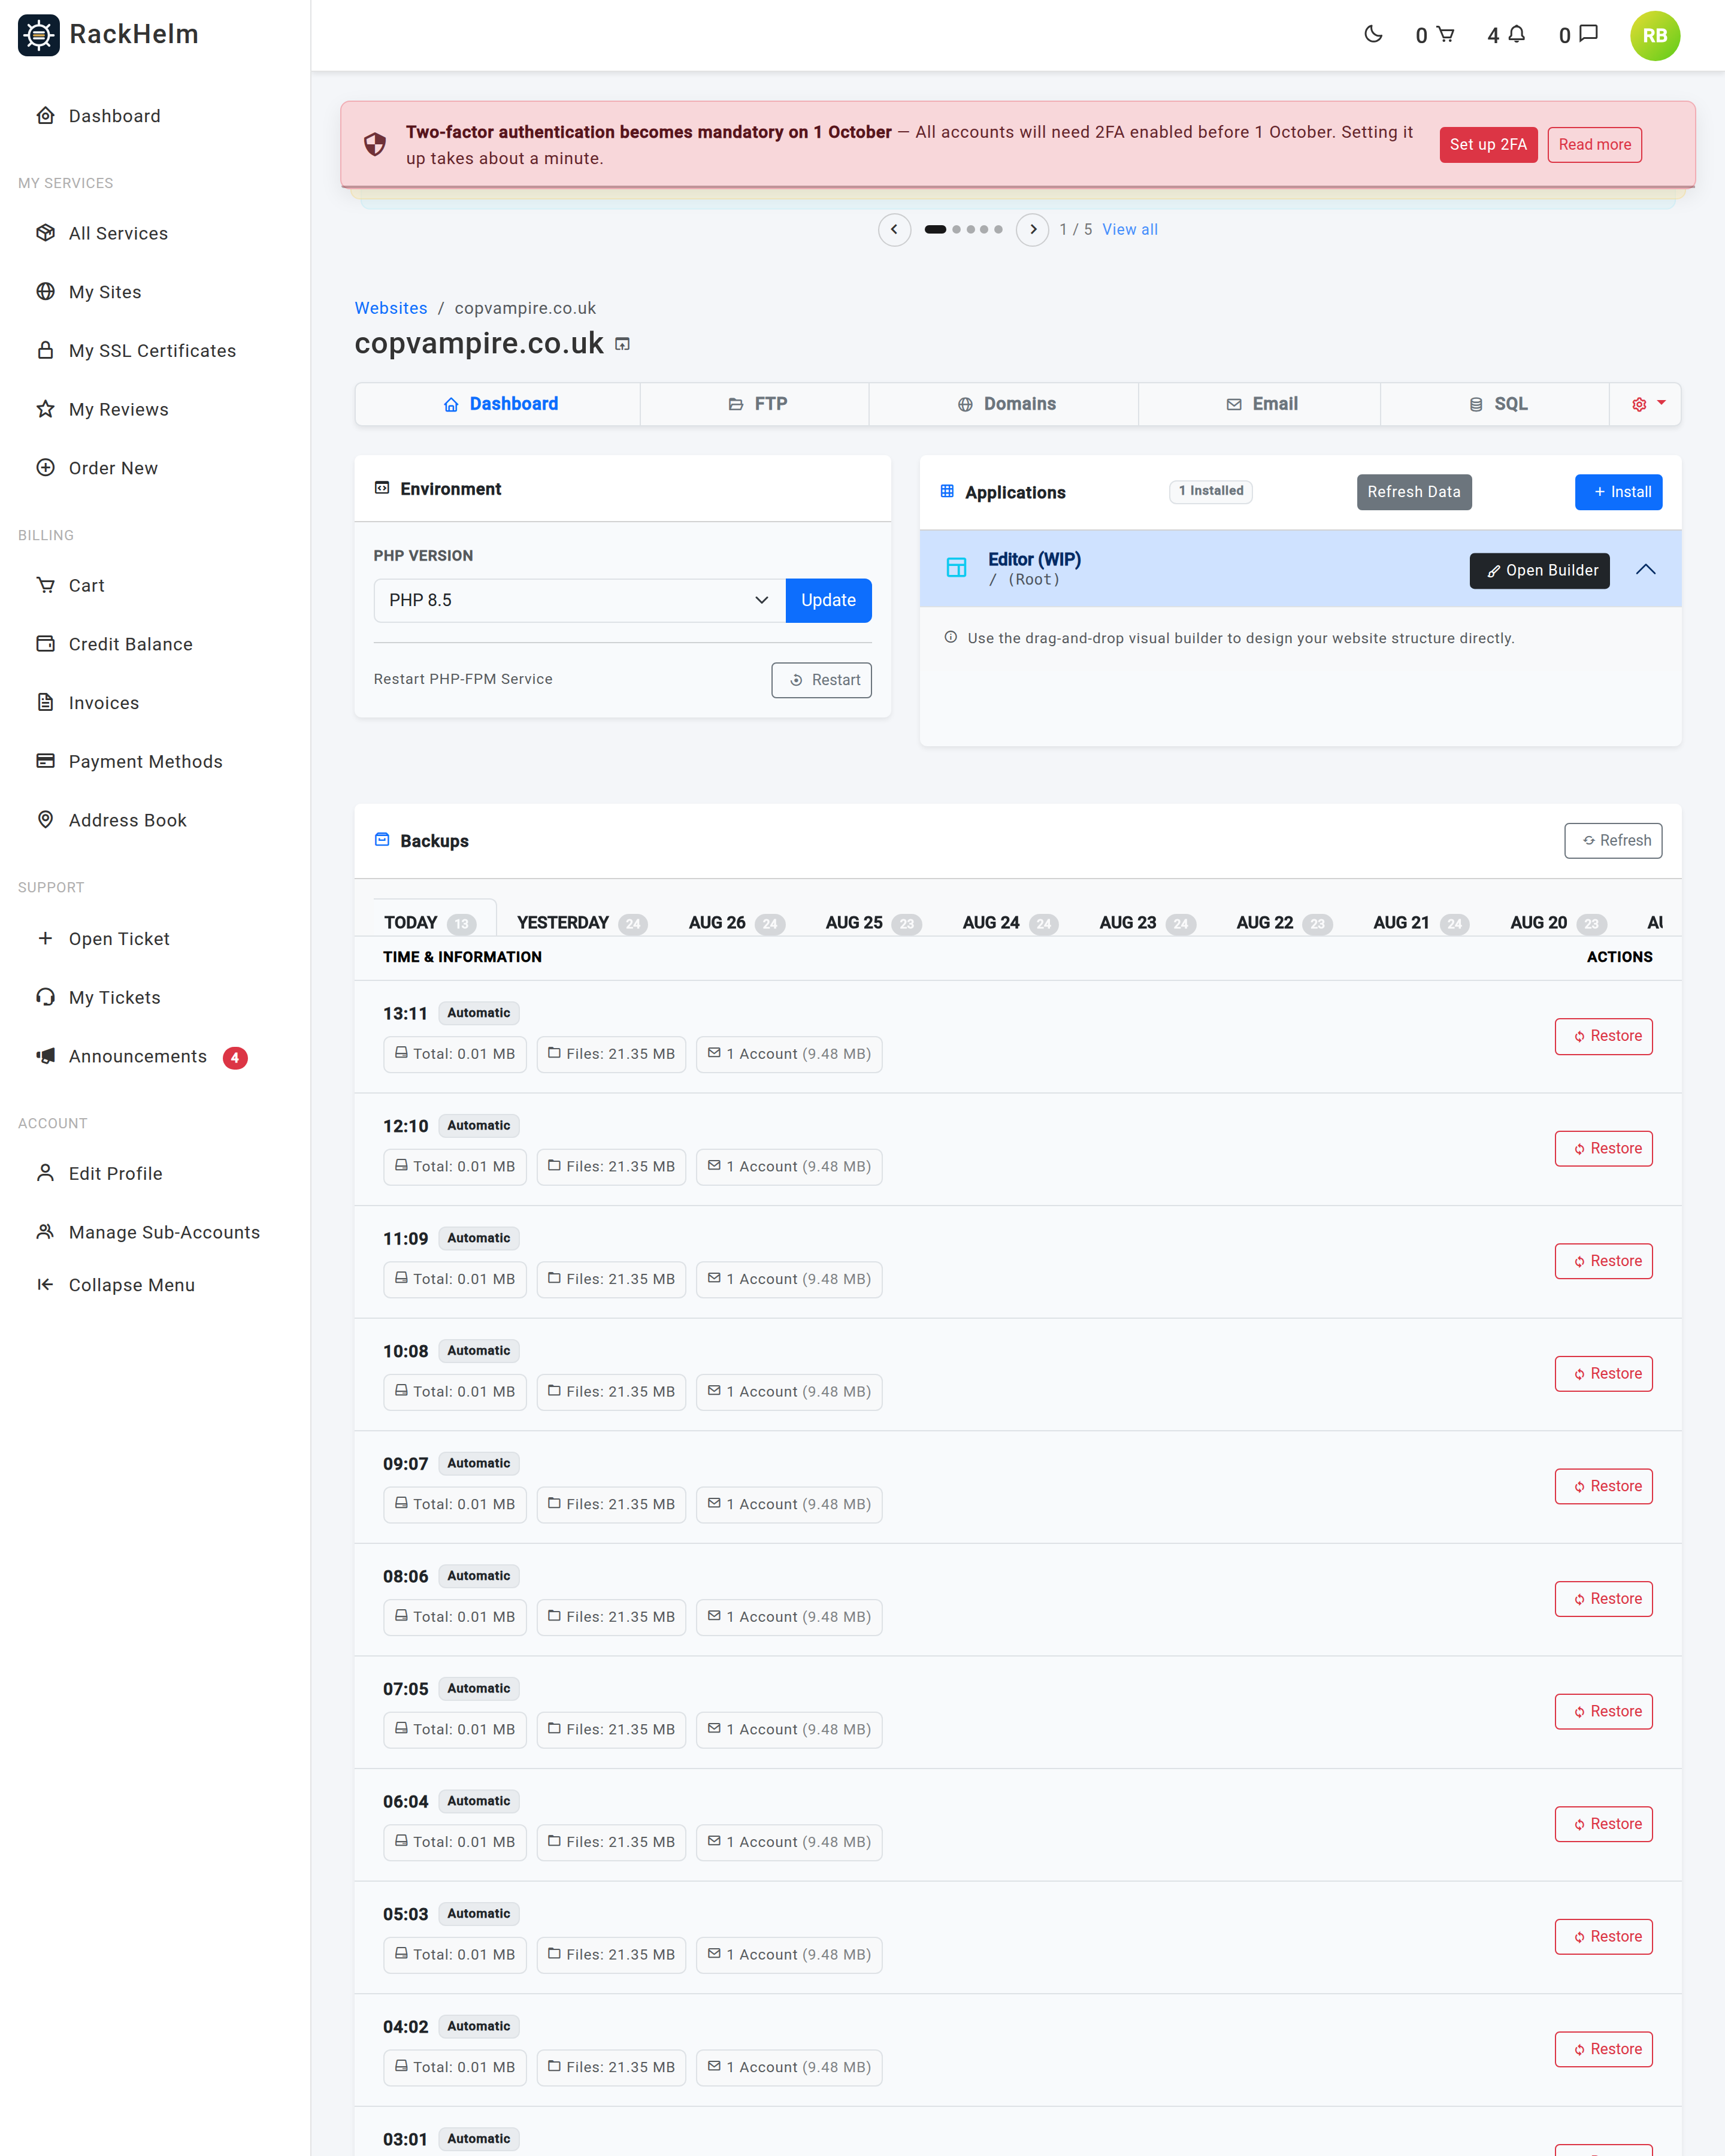Open the RB user avatar menu
The width and height of the screenshot is (1725, 2156).
coord(1654,36)
